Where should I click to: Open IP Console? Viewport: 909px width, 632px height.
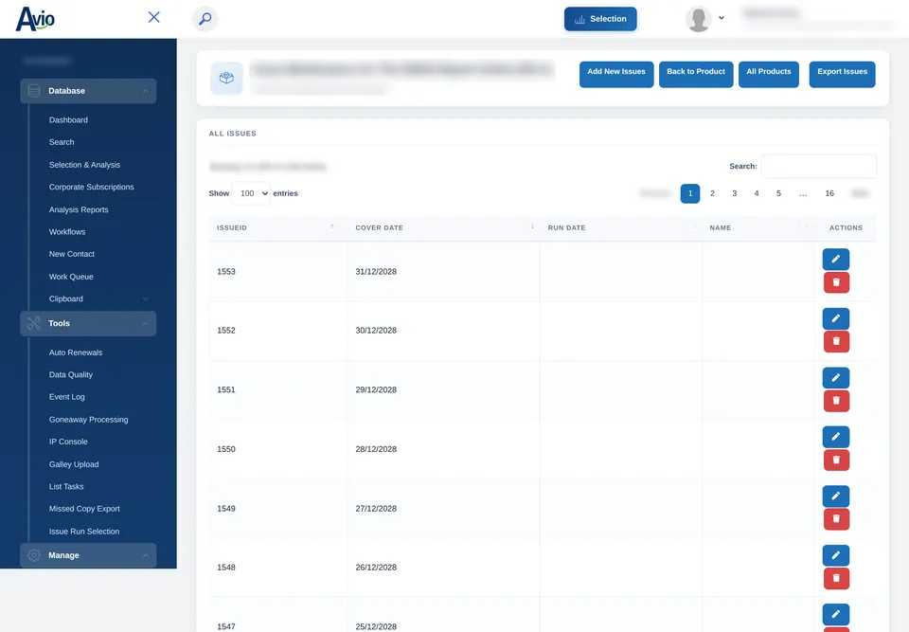[68, 442]
